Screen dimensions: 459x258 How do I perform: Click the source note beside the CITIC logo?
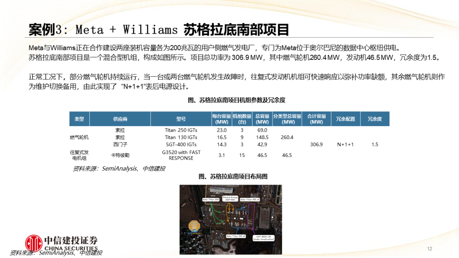pyautogui.click(x=56, y=253)
